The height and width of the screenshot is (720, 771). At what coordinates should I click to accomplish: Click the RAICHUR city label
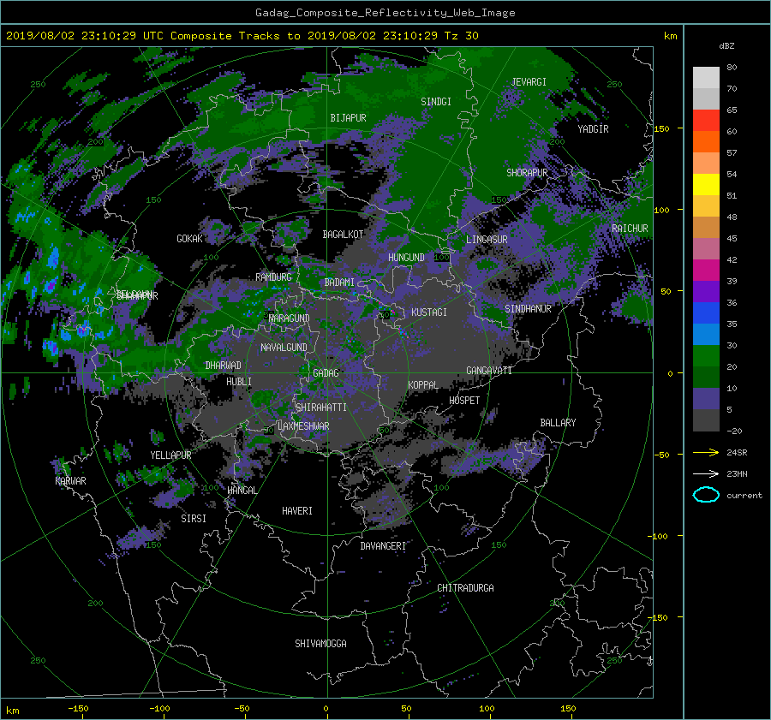point(630,229)
